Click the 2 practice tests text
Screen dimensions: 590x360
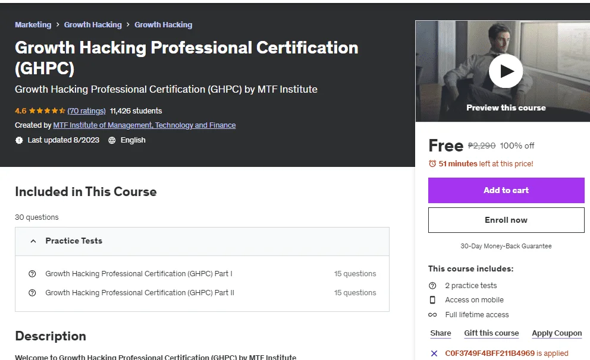click(x=470, y=286)
